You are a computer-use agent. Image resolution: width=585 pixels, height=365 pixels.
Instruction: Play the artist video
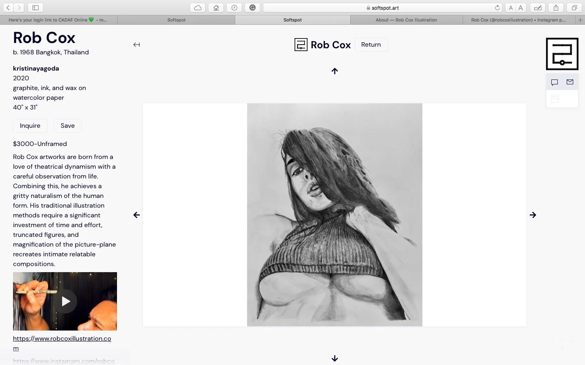coord(65,301)
